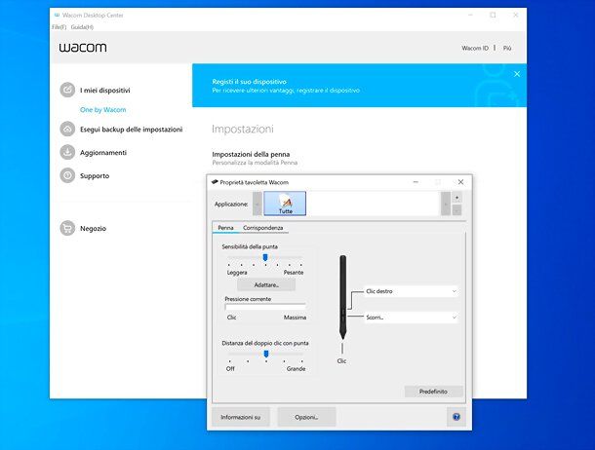Screen dimensions: 595x450
Task: Remove application with minus button
Action: tap(456, 209)
